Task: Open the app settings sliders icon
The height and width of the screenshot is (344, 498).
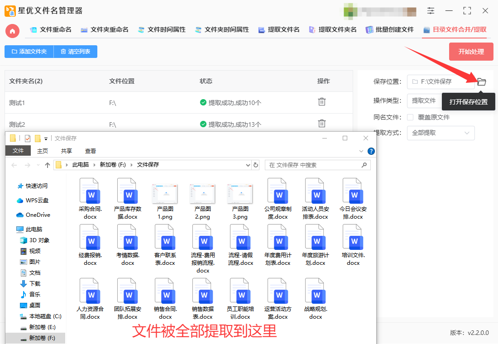Action: point(431,11)
